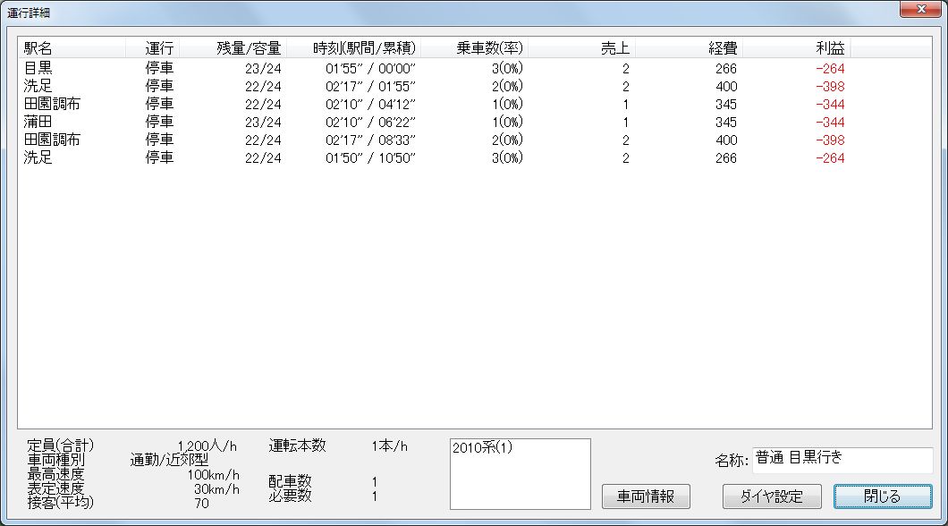Click profit -344 in 蒲田 row
Viewport: 948px width, 526px height.
click(830, 123)
